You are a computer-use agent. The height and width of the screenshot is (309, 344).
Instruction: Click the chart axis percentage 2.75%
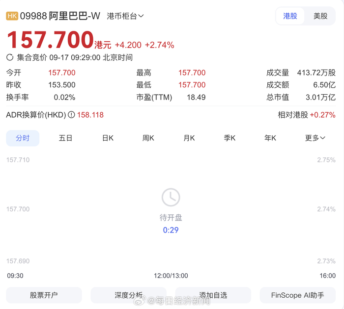(x=326, y=160)
